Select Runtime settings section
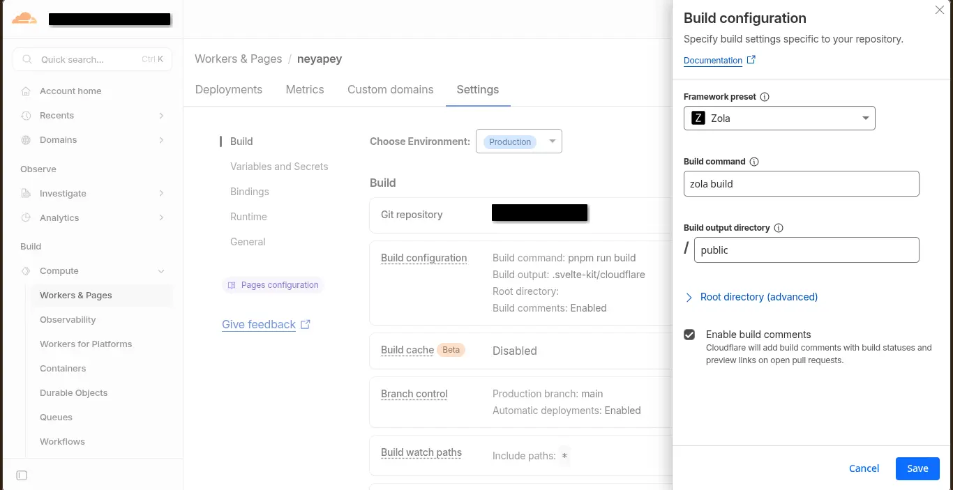 [x=248, y=217]
